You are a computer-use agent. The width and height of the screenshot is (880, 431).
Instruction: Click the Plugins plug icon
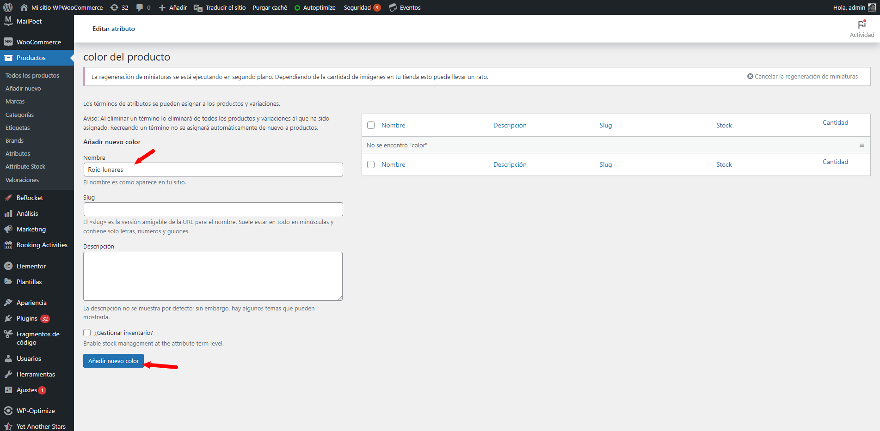point(8,318)
